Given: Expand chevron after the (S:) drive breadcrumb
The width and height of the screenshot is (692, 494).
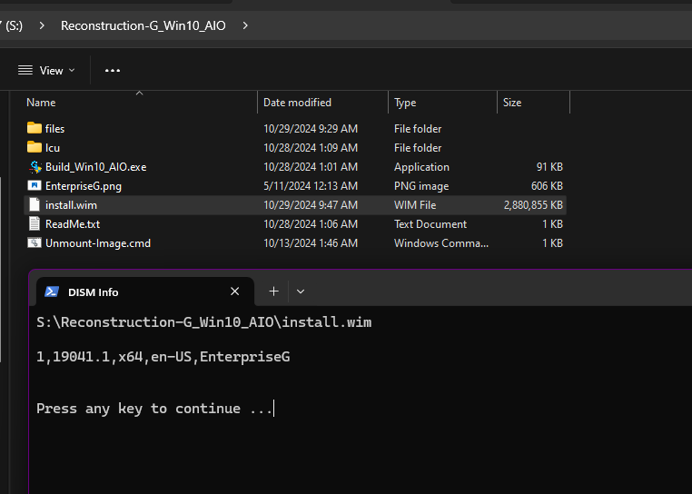Looking at the screenshot, I should click(x=42, y=25).
